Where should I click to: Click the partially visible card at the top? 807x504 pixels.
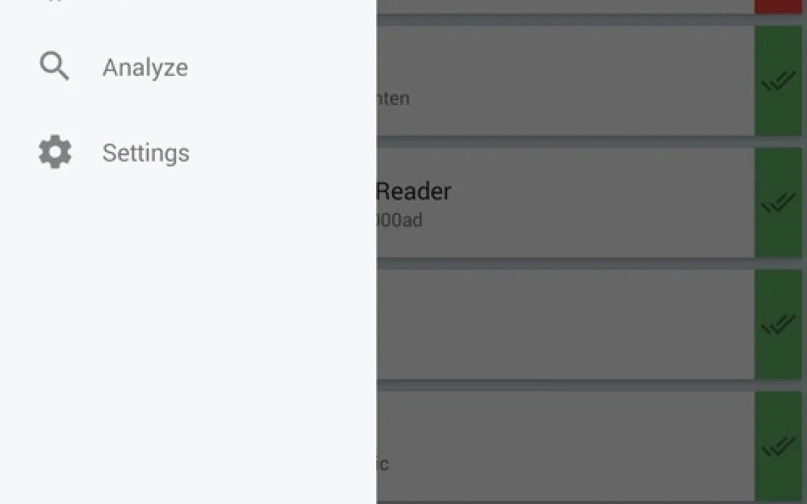click(563, 6)
